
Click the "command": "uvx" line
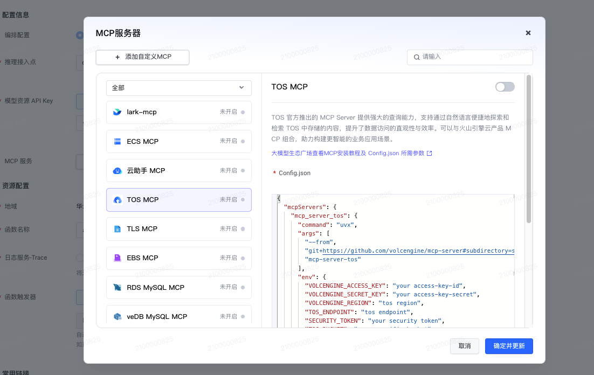click(x=327, y=225)
